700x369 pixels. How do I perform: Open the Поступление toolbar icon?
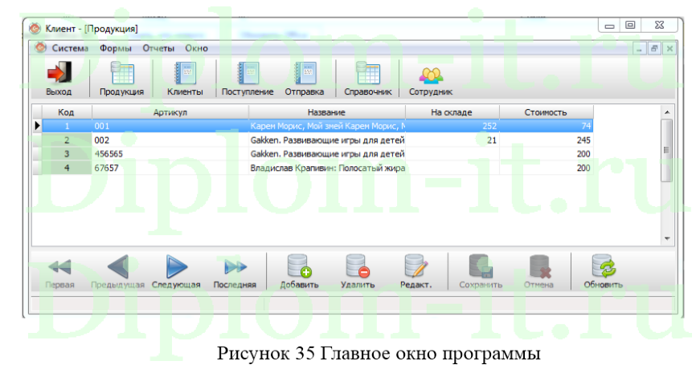click(x=248, y=73)
